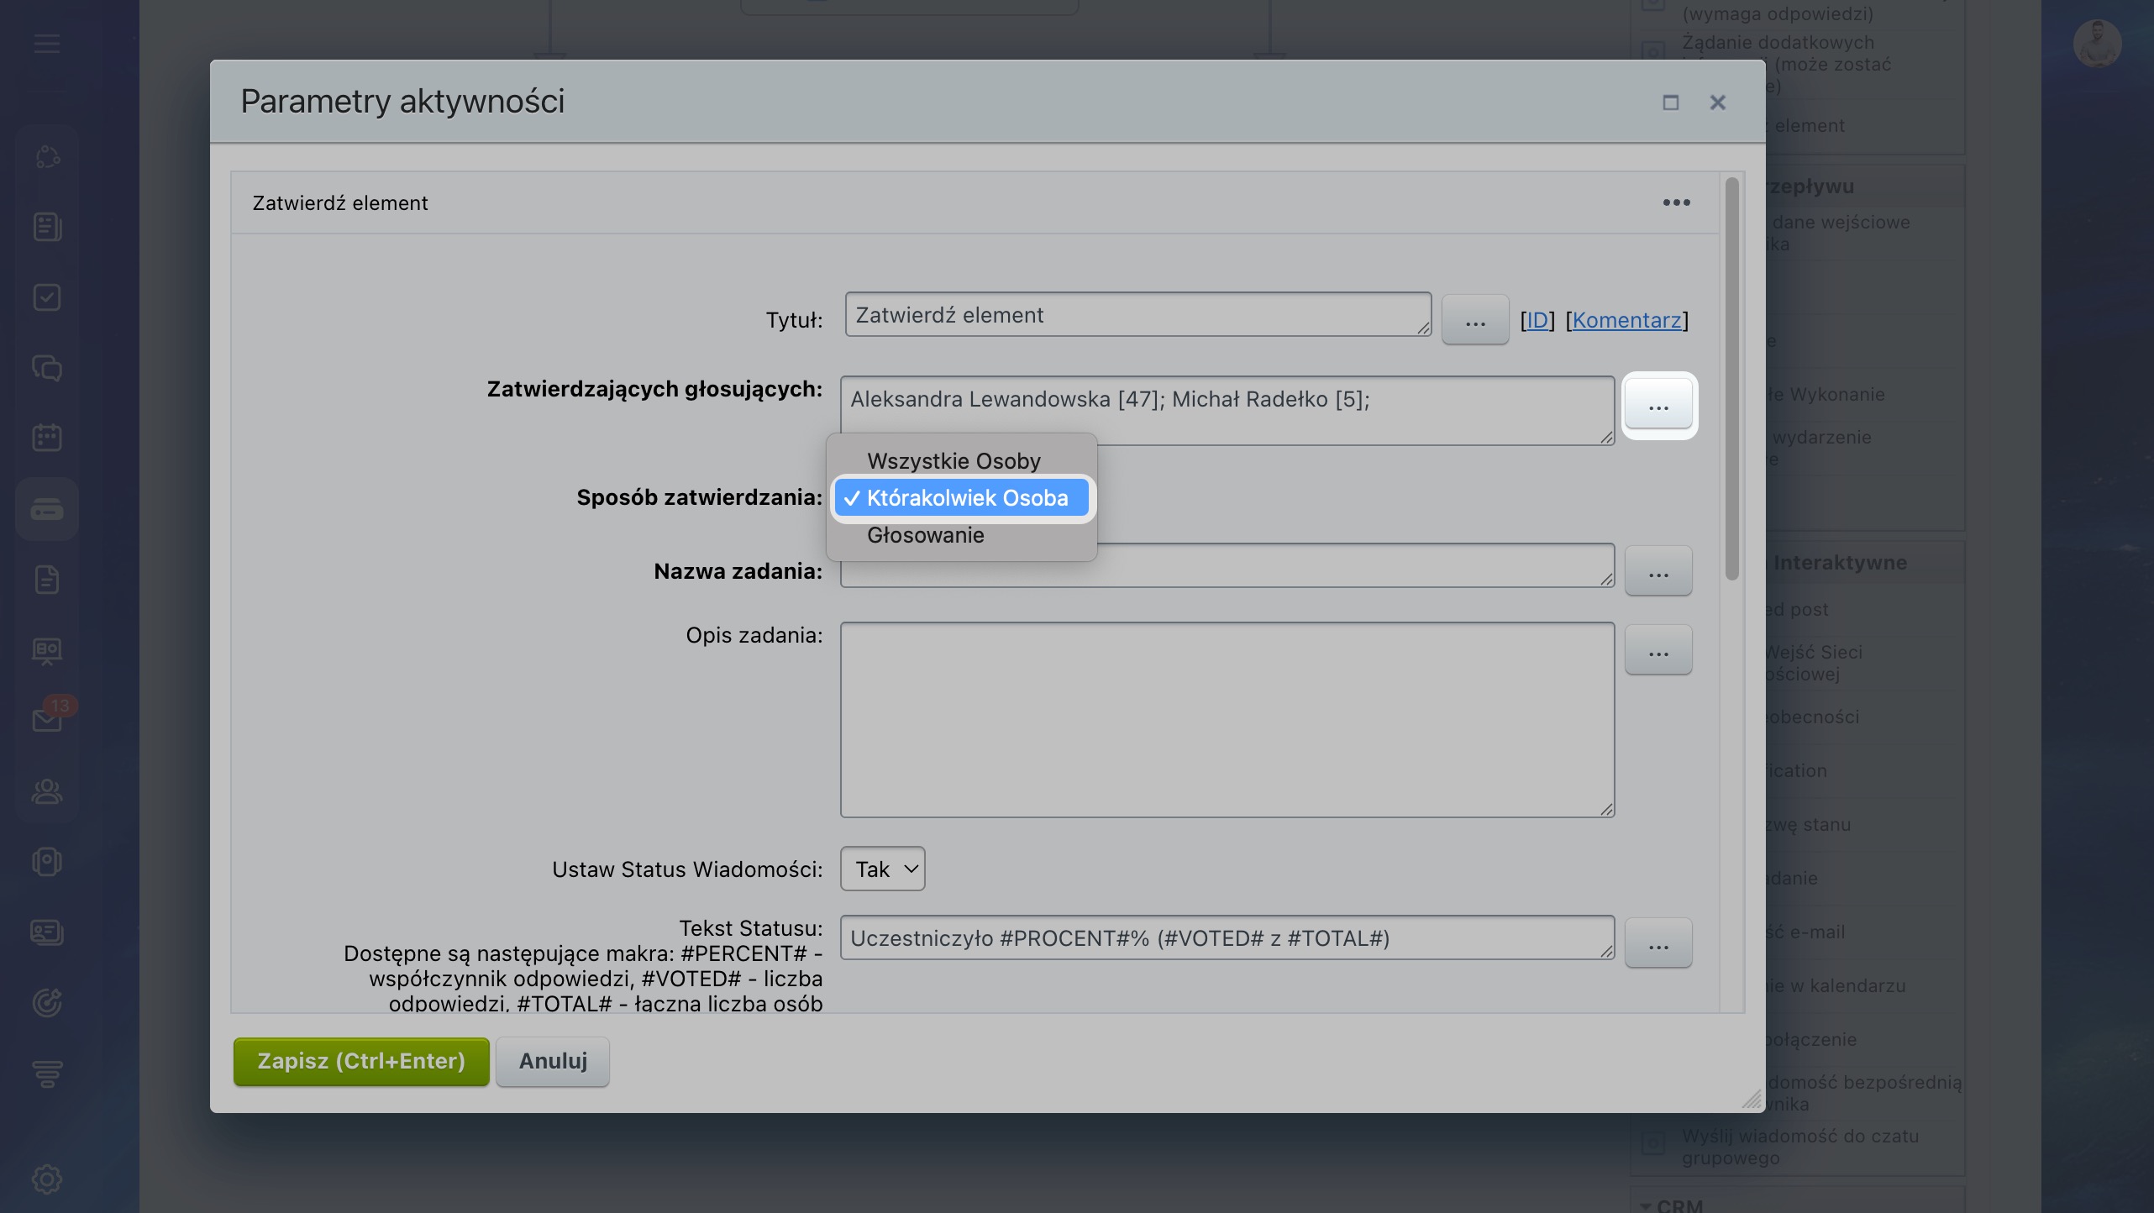This screenshot has height=1213, width=2154.
Task: Click the user avatar in top corner
Action: (2097, 44)
